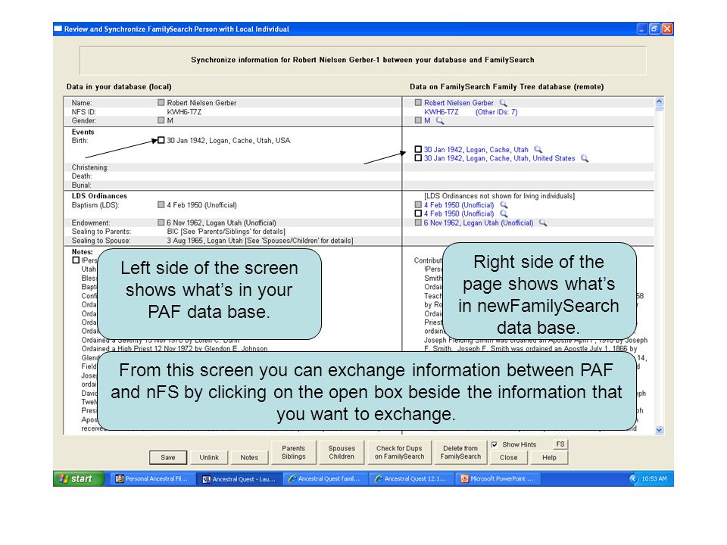This screenshot has width=727, height=545.
Task: Click Sealing to Spouse text '3 Aug 1965, Logan Utah'
Action: click(205, 241)
